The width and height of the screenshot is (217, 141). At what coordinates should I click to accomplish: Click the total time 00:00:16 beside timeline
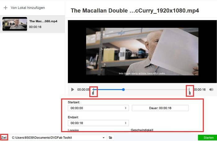200,89
